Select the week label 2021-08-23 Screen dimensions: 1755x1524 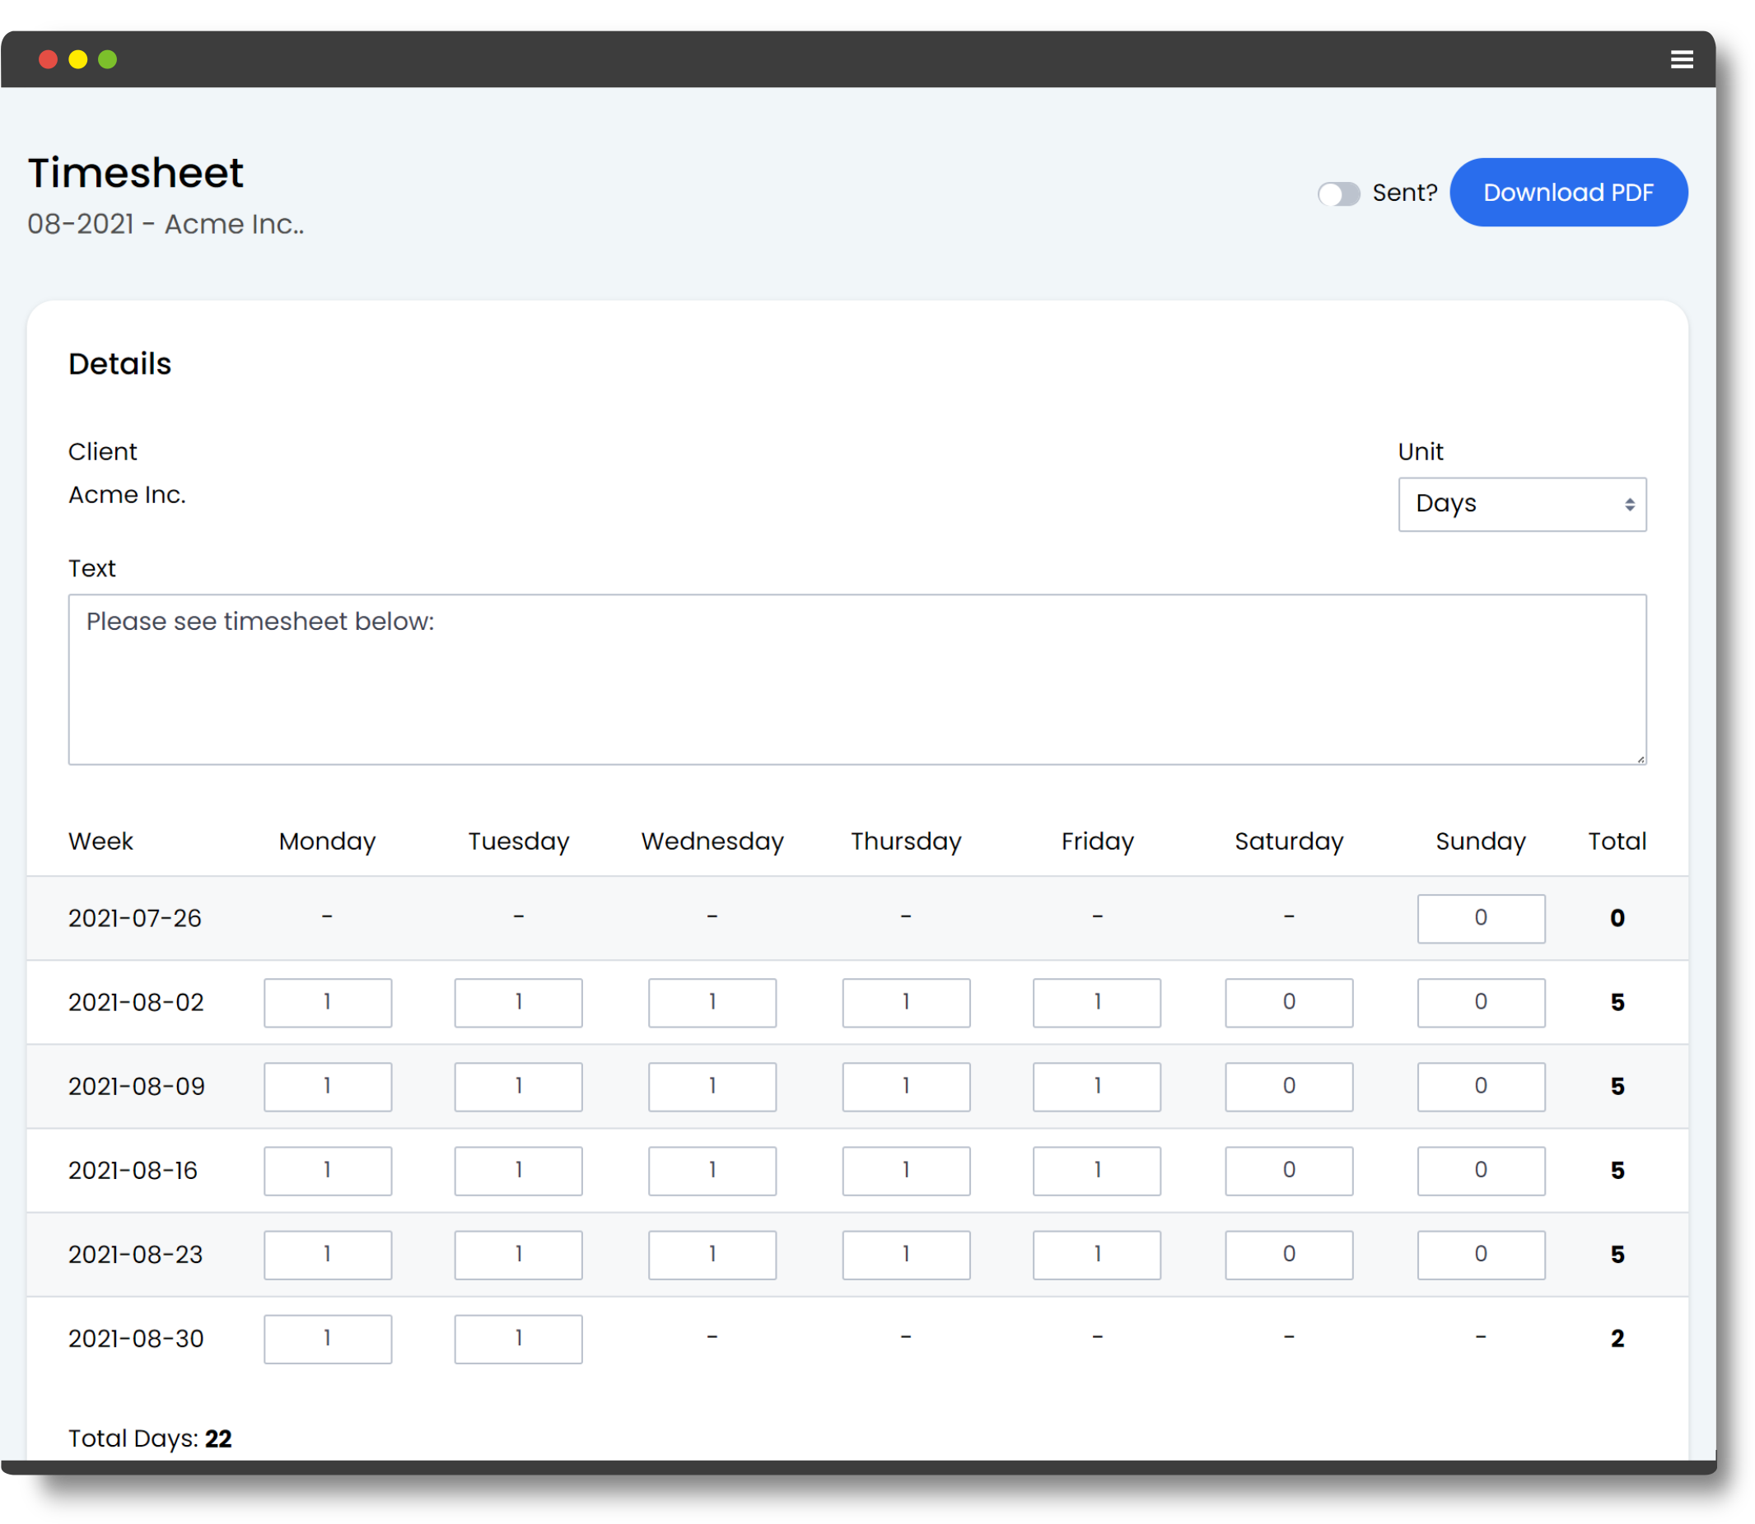pos(135,1256)
